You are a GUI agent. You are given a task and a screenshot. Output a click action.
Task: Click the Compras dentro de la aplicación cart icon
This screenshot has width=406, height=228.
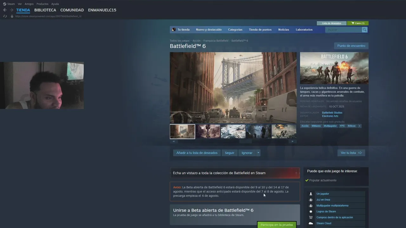(311, 218)
